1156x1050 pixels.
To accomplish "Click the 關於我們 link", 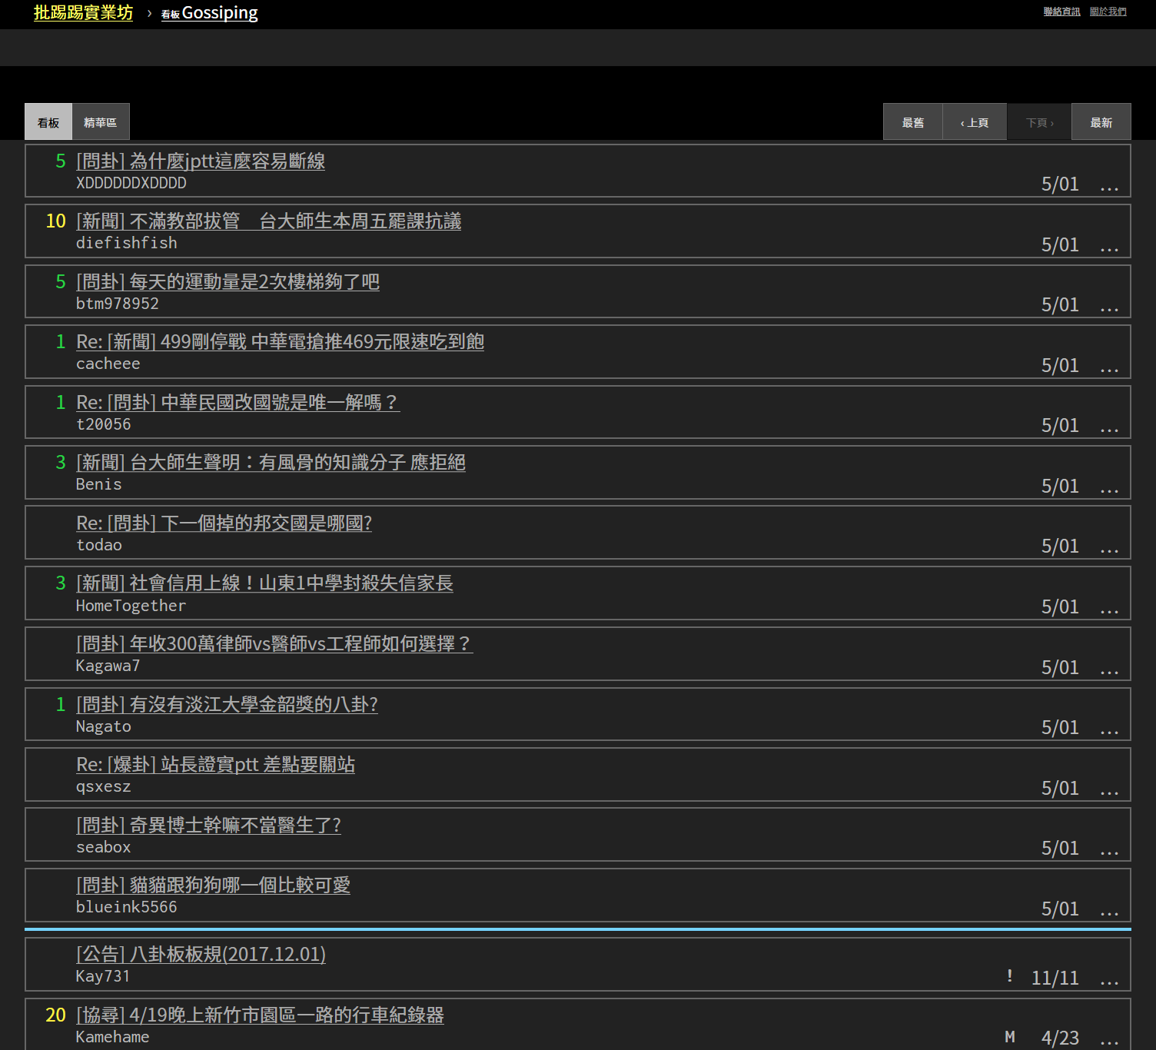I will tap(1108, 12).
